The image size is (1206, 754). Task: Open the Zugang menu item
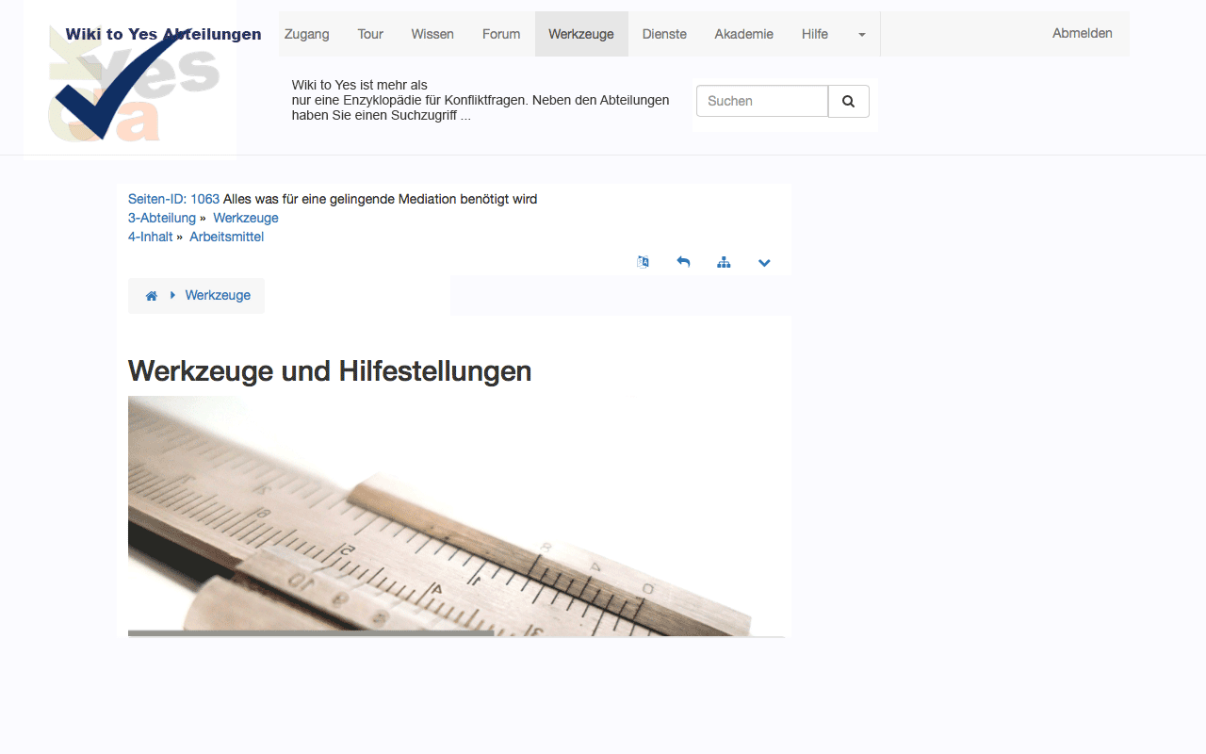click(307, 34)
